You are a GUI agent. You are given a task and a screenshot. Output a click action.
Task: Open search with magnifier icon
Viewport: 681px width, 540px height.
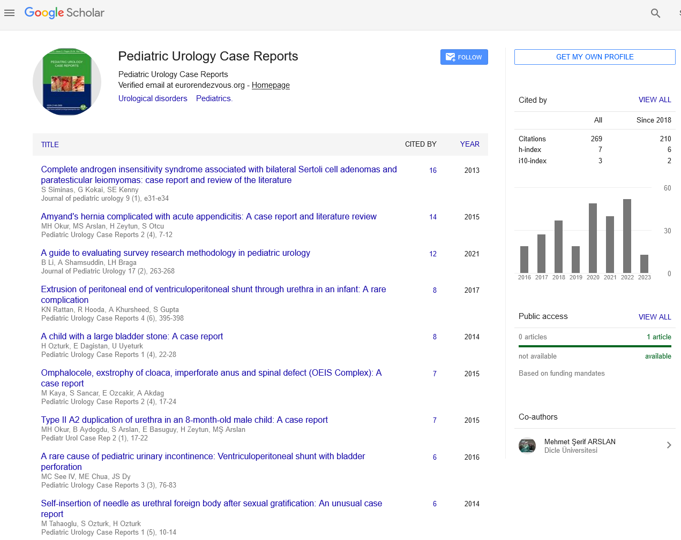pos(655,13)
